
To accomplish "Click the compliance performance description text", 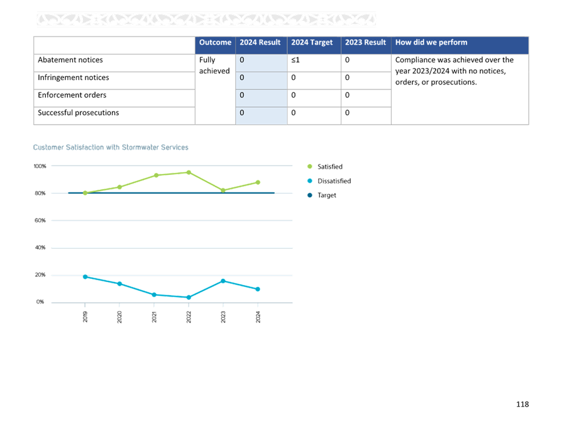I will pos(455,71).
